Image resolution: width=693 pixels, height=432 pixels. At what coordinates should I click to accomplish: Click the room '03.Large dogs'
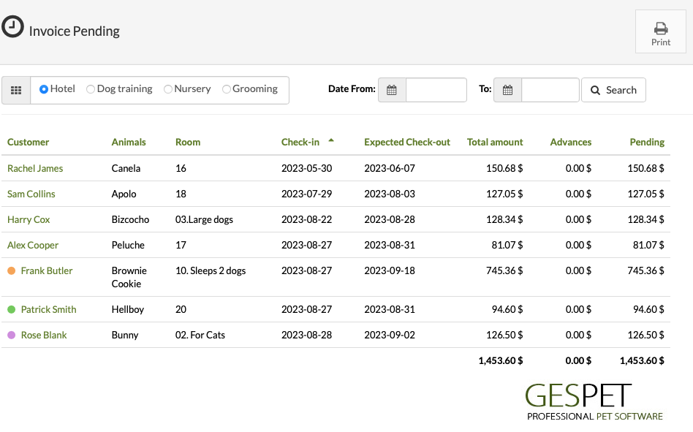[204, 219]
